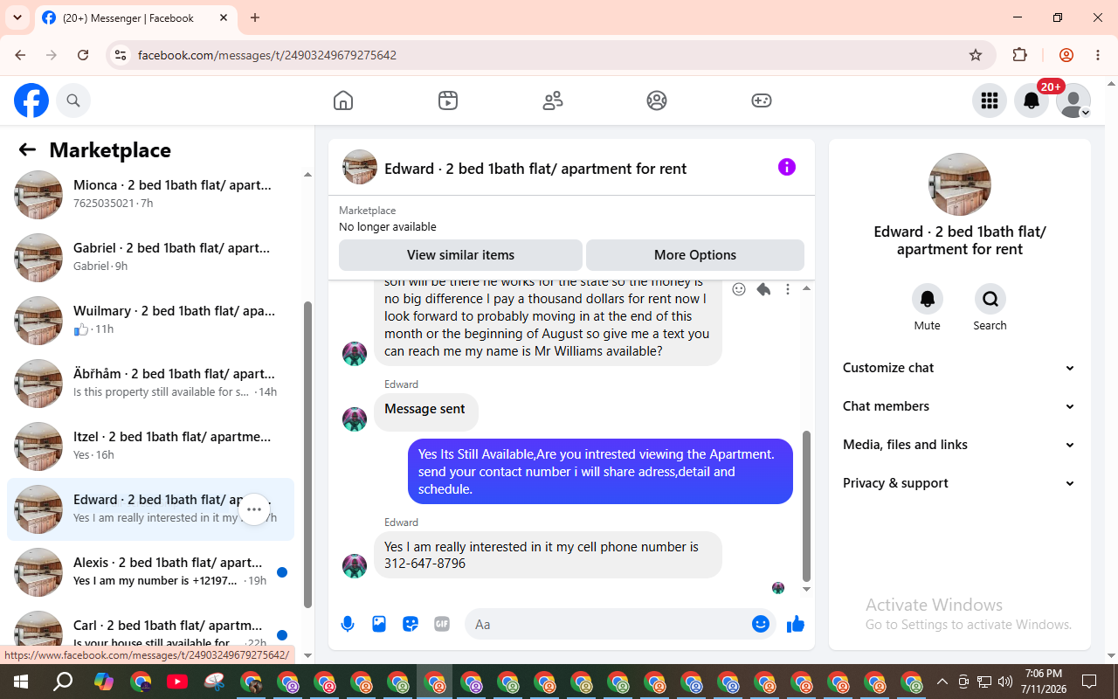Image resolution: width=1118 pixels, height=699 pixels.
Task: Go to the Home feed icon
Action: tap(343, 100)
